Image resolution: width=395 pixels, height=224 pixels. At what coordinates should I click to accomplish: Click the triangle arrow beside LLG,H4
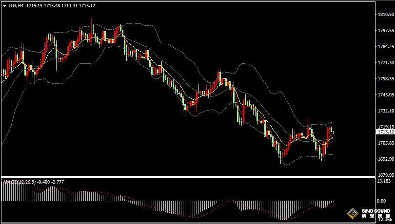pyautogui.click(x=5, y=6)
